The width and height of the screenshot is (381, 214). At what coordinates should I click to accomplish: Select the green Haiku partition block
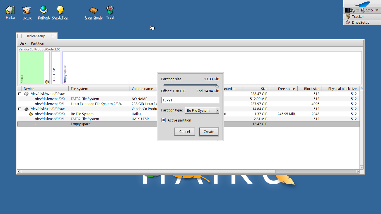(32, 67)
